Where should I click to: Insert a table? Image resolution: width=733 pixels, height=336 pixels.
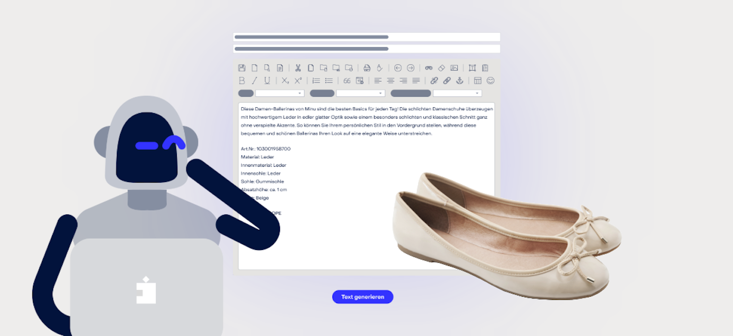pyautogui.click(x=478, y=81)
